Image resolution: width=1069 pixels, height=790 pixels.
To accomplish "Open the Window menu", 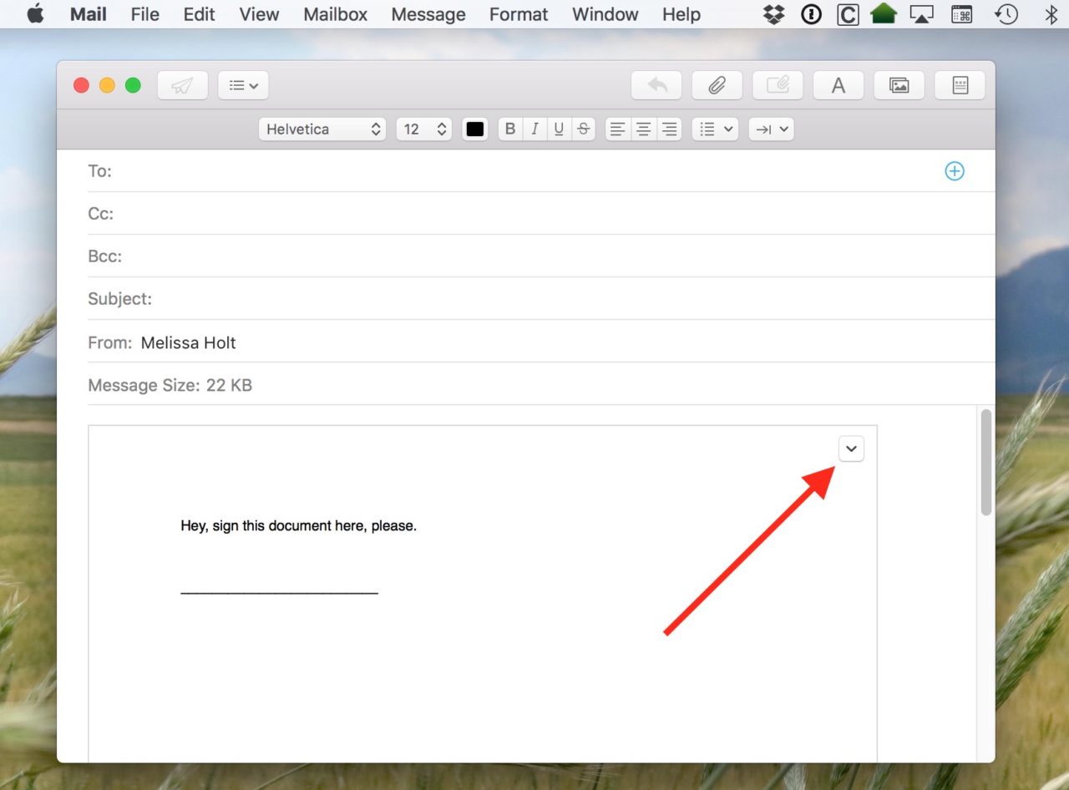I will [x=605, y=14].
